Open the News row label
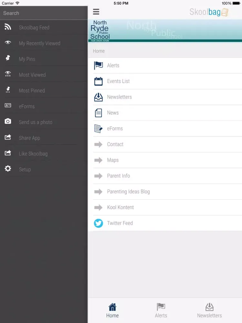 pos(113,113)
